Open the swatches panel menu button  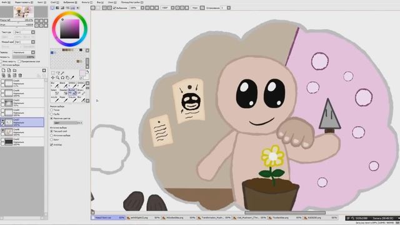point(87,51)
